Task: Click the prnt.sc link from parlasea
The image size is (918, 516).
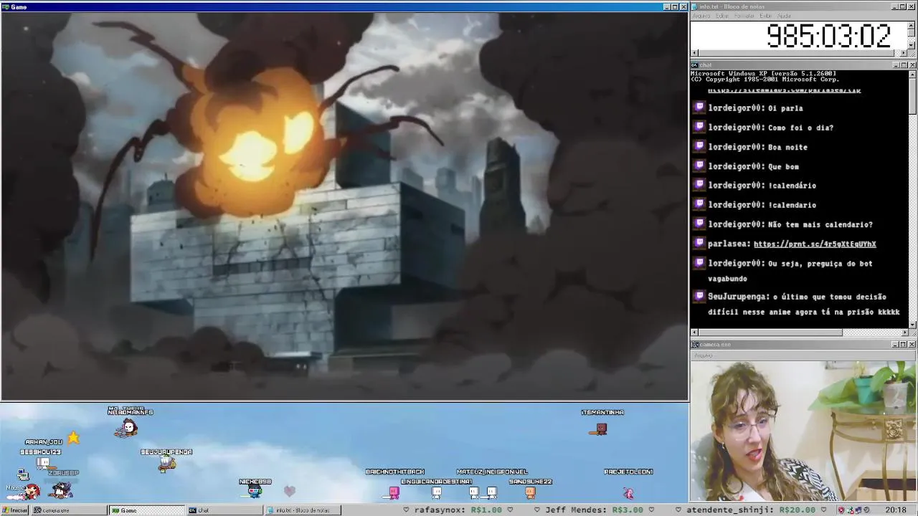Action: point(815,244)
